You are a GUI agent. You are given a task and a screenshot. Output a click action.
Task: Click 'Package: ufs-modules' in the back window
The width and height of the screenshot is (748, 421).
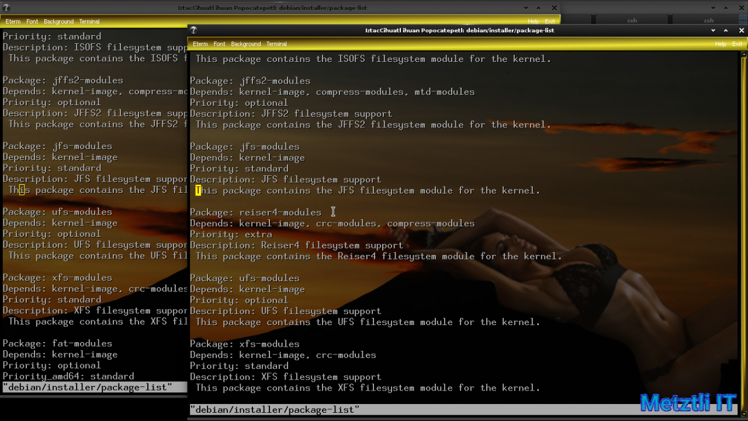click(57, 212)
